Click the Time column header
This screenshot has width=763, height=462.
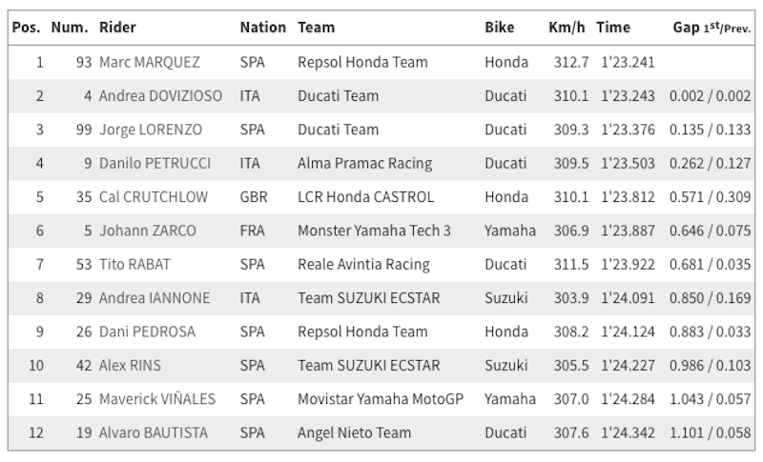(613, 28)
